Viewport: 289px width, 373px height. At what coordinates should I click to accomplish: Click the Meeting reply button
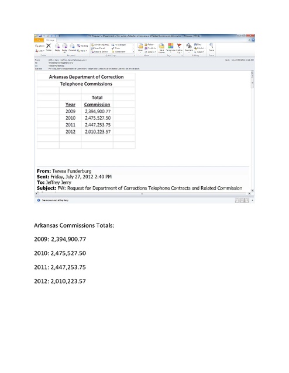tap(82, 46)
